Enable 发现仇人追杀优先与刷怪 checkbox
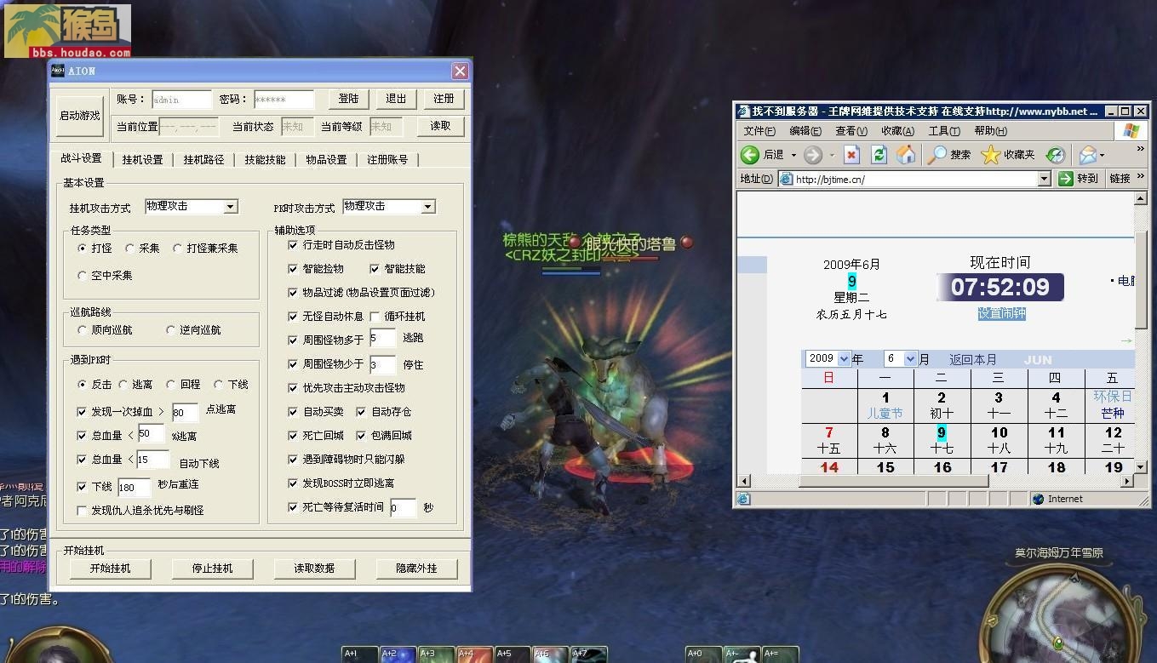The width and height of the screenshot is (1157, 663). coord(83,511)
